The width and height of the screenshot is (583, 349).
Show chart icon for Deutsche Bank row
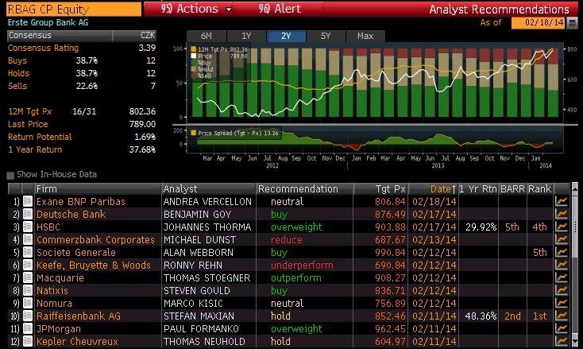[562, 214]
